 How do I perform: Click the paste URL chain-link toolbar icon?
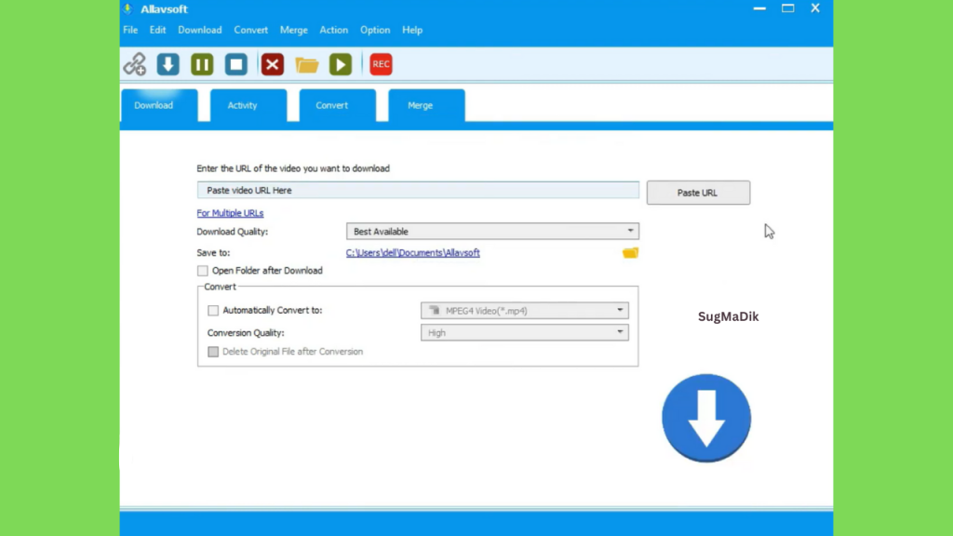(x=135, y=64)
